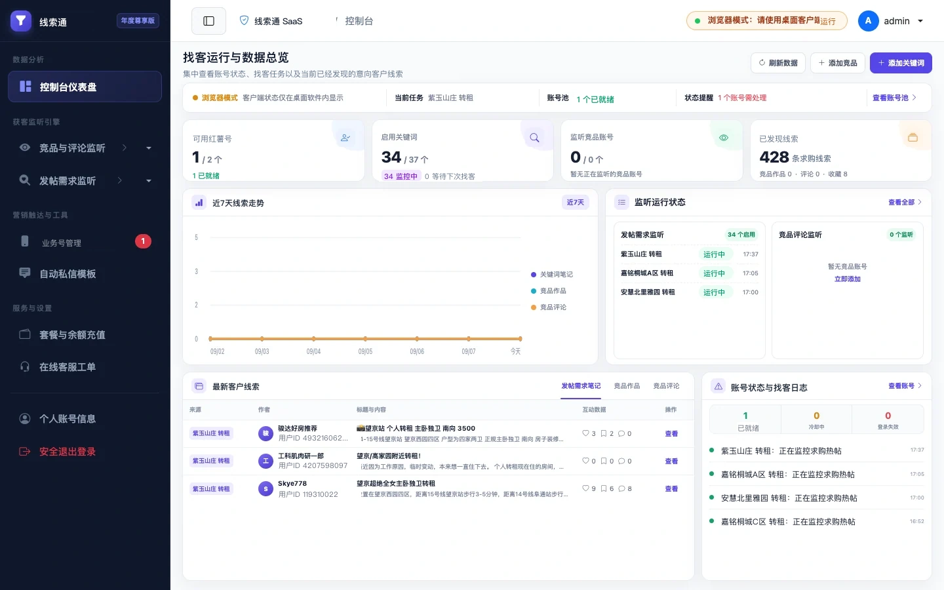Click the 添加关键词 button

pyautogui.click(x=901, y=63)
